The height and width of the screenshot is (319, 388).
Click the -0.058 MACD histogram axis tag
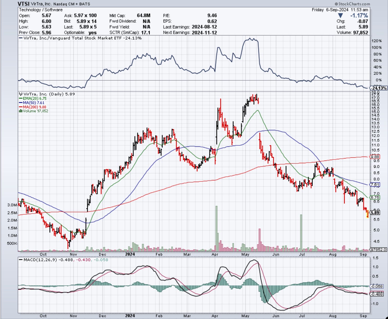(377, 286)
